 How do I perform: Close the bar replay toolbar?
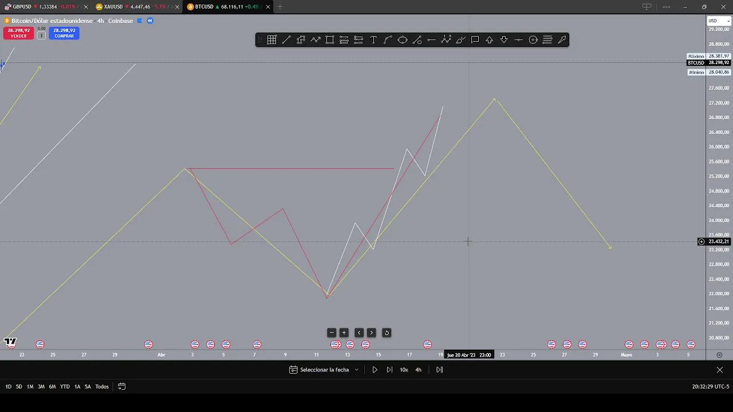coord(719,370)
